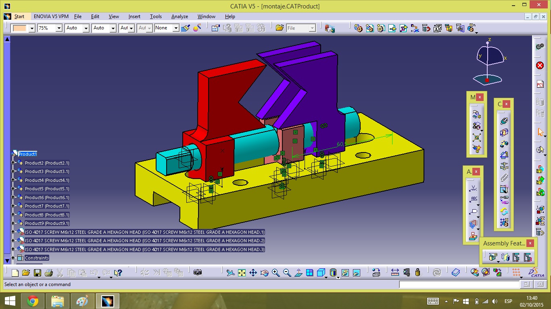
Task: Click the Coincidence Constraint icon
Action: click(x=504, y=121)
